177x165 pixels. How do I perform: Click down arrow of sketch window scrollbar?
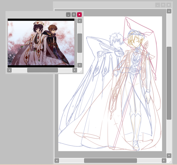[169, 156]
